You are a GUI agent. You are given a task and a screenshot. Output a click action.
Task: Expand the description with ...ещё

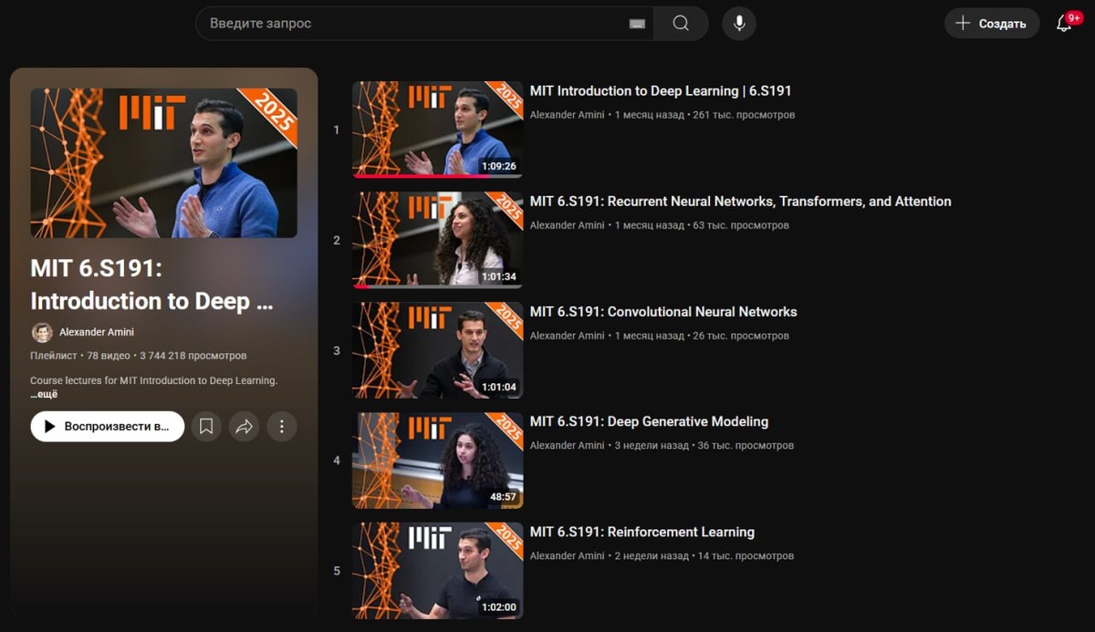click(44, 394)
